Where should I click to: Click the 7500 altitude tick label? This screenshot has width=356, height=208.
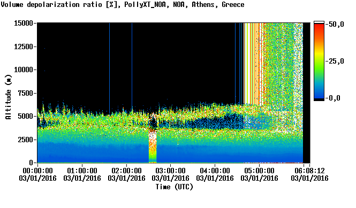coord(25,93)
